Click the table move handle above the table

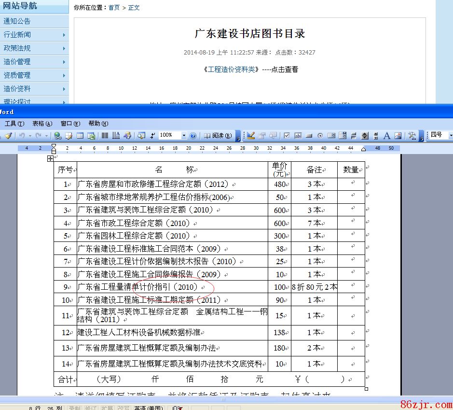(50, 158)
